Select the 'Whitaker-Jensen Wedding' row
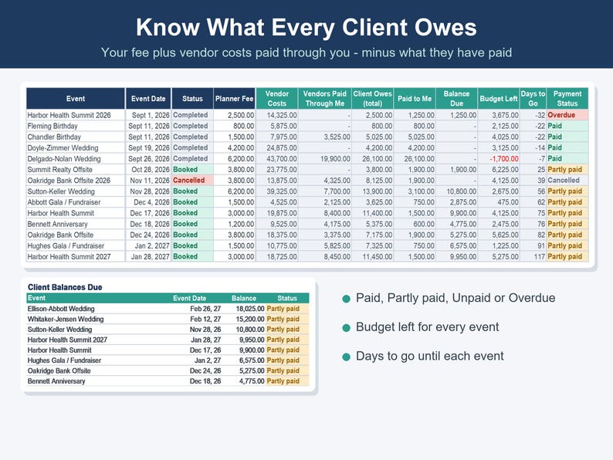Screen dimensions: 613x460 pyautogui.click(x=168, y=319)
